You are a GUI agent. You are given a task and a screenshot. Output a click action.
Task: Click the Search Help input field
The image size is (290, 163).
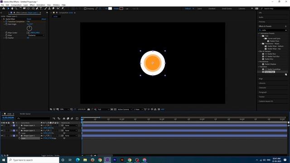(x=275, y=9)
